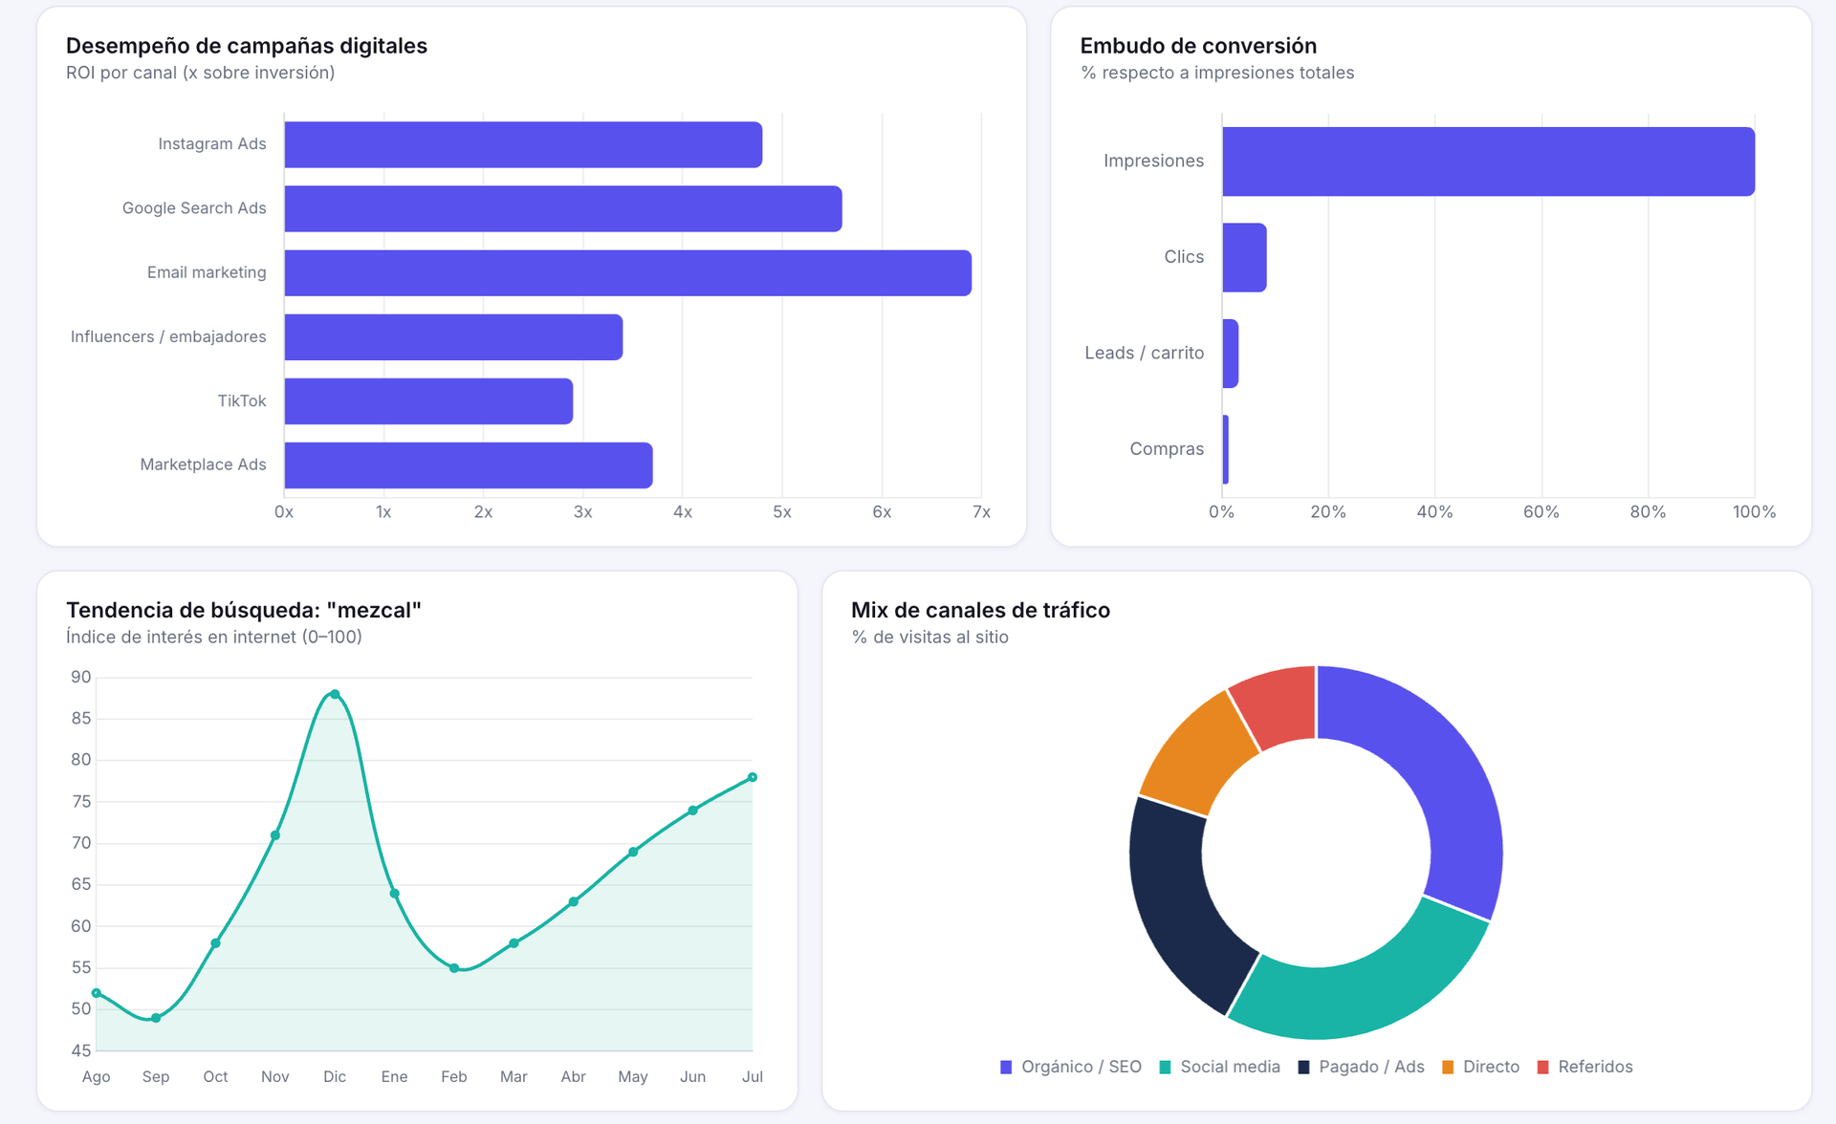Select the Ago data point on line

point(97,993)
